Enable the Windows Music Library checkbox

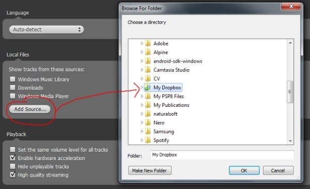[x=12, y=80]
